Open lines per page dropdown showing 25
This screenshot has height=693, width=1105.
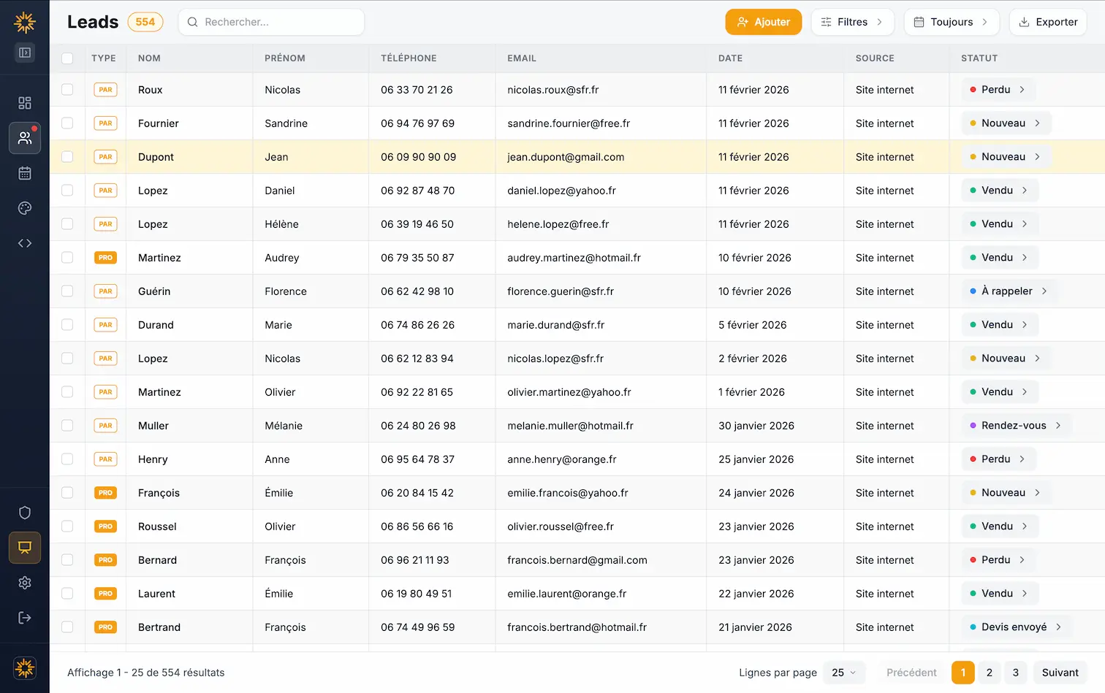pyautogui.click(x=843, y=673)
